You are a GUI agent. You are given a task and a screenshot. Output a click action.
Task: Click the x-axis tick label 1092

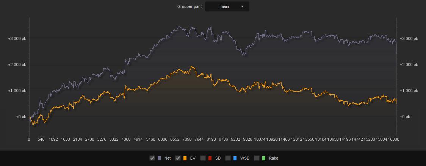click(x=53, y=140)
